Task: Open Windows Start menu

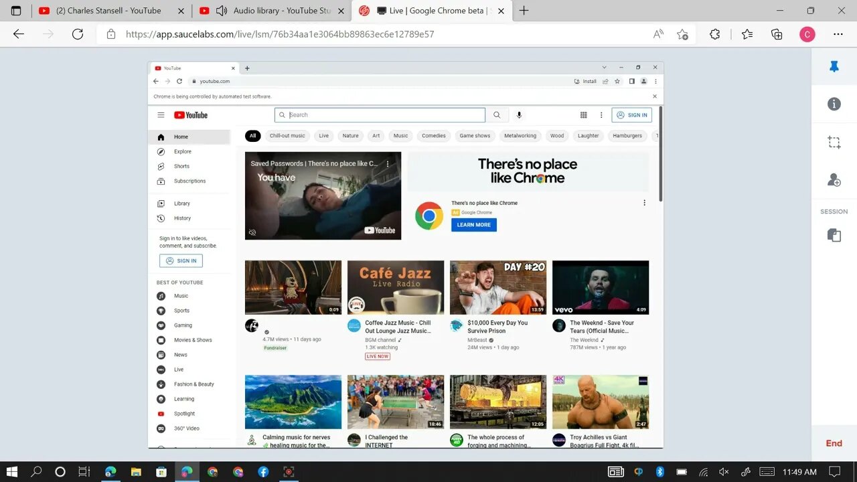Action: pos(12,472)
